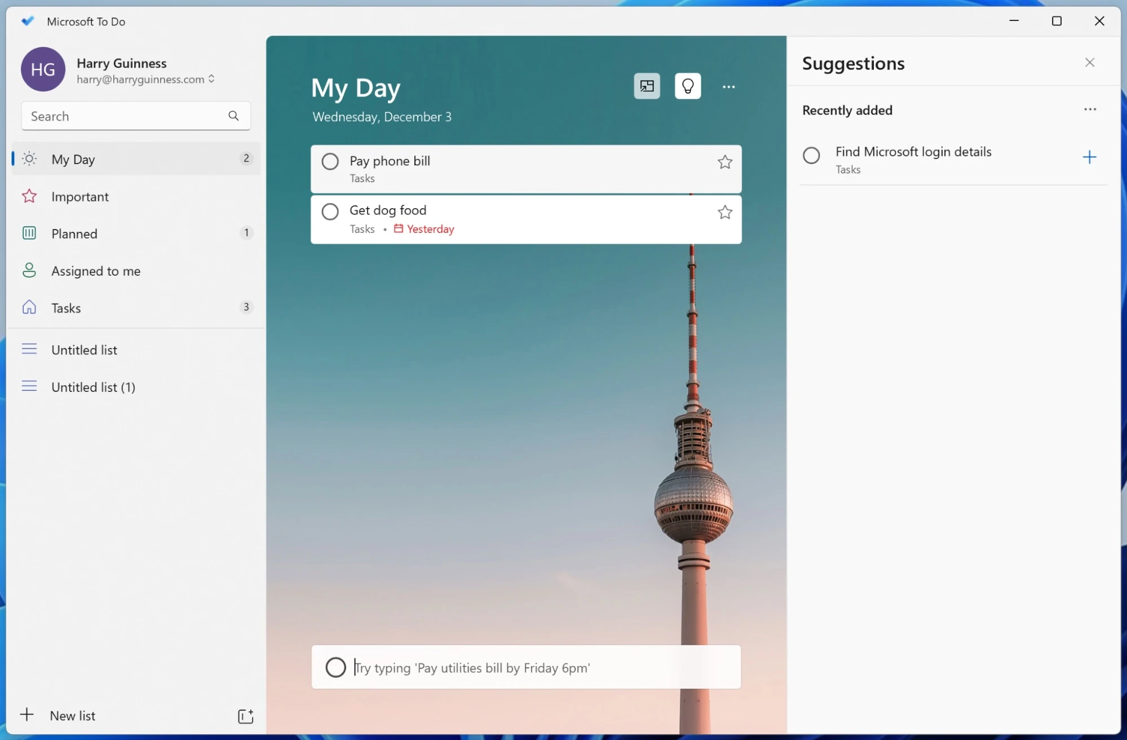Click the create group icon beside New list
This screenshot has width=1127, height=740.
245,715
